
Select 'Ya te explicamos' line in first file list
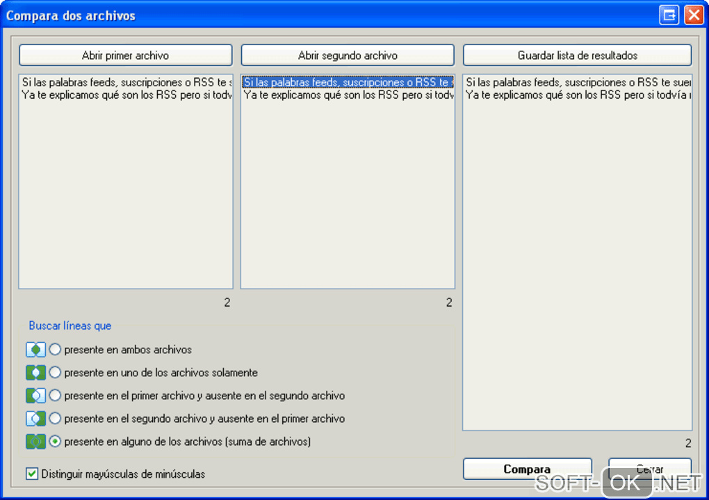coord(126,95)
